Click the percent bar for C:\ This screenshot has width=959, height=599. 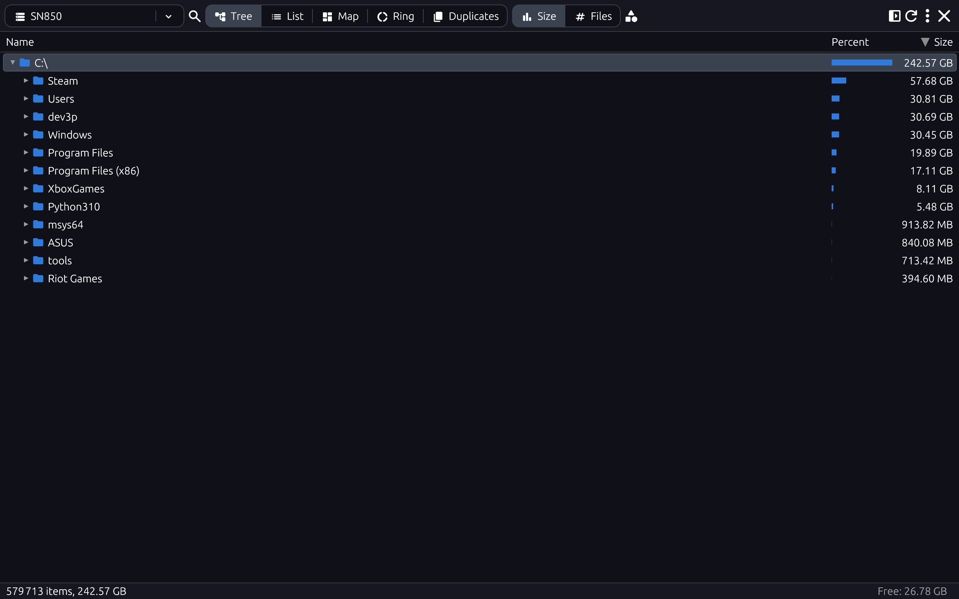click(862, 63)
